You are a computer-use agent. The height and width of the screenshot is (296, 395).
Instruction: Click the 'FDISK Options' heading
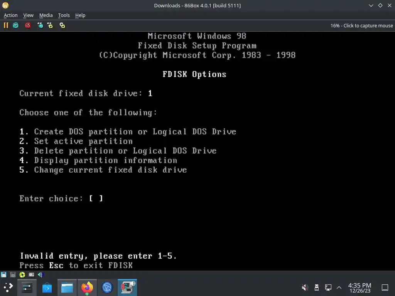(x=194, y=74)
